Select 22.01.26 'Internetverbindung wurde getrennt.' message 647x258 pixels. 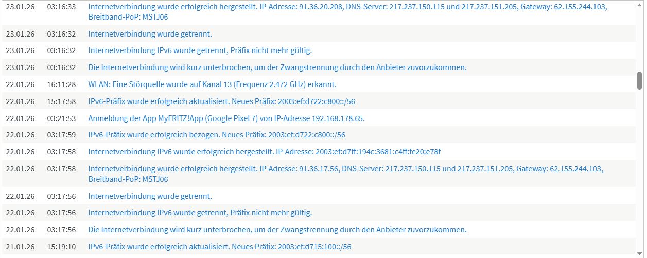150,196
